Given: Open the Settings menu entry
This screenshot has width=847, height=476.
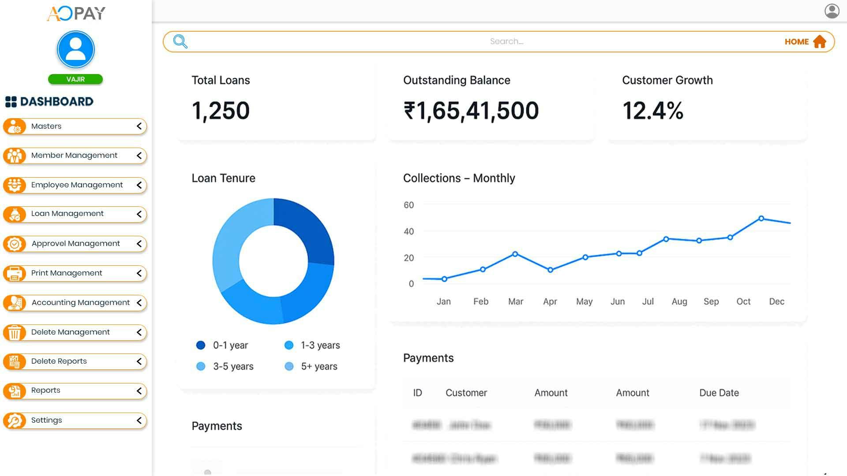Looking at the screenshot, I should coord(46,420).
